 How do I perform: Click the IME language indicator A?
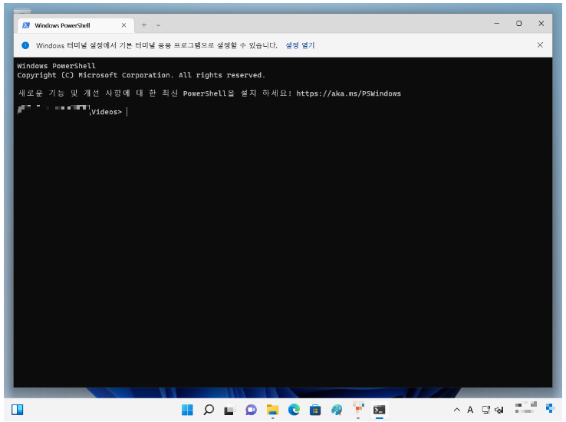click(470, 410)
